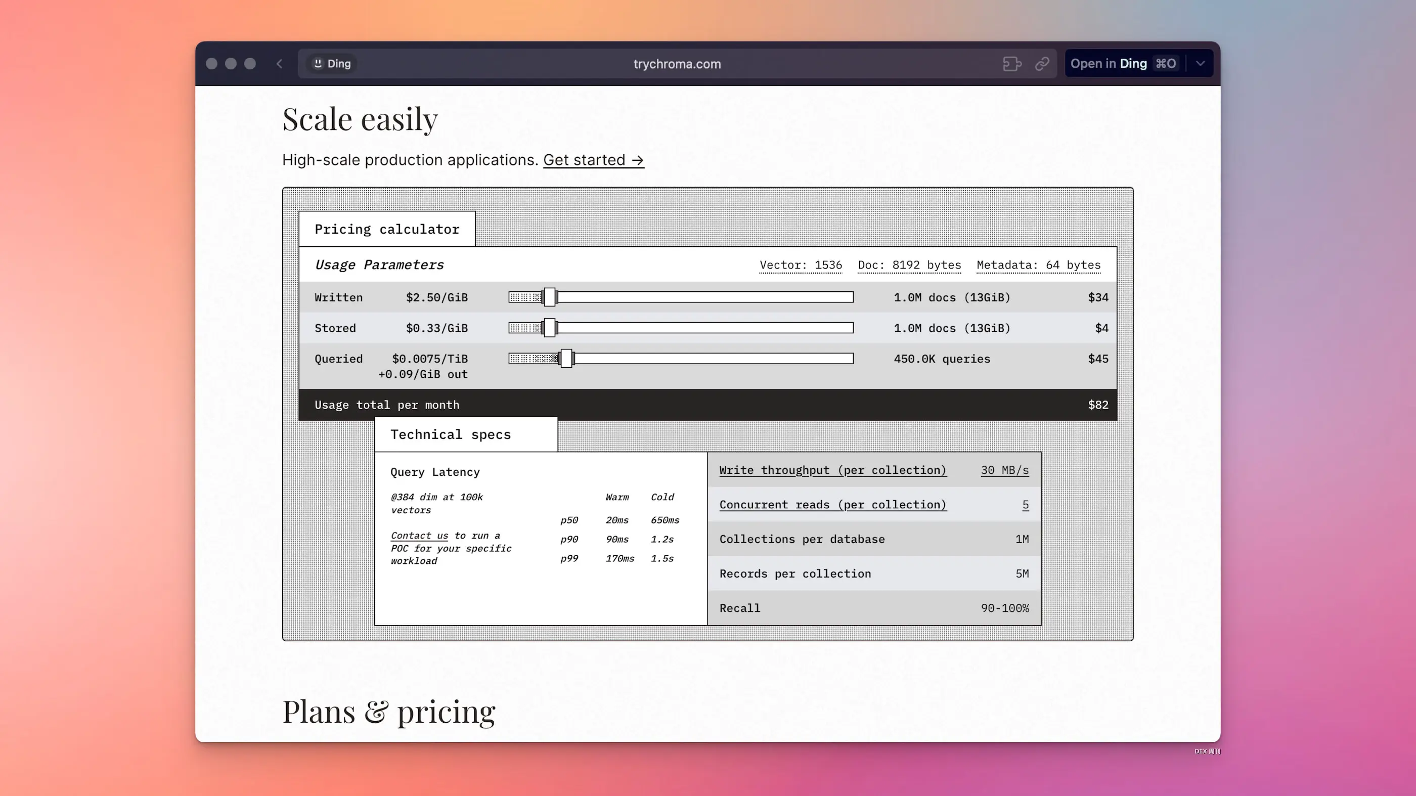This screenshot has height=796, width=1416.
Task: Click the Queried slider handle
Action: 566,359
